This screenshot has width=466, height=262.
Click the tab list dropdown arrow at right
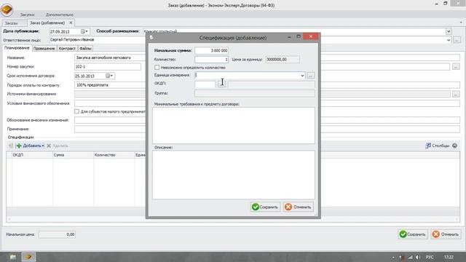[461, 23]
